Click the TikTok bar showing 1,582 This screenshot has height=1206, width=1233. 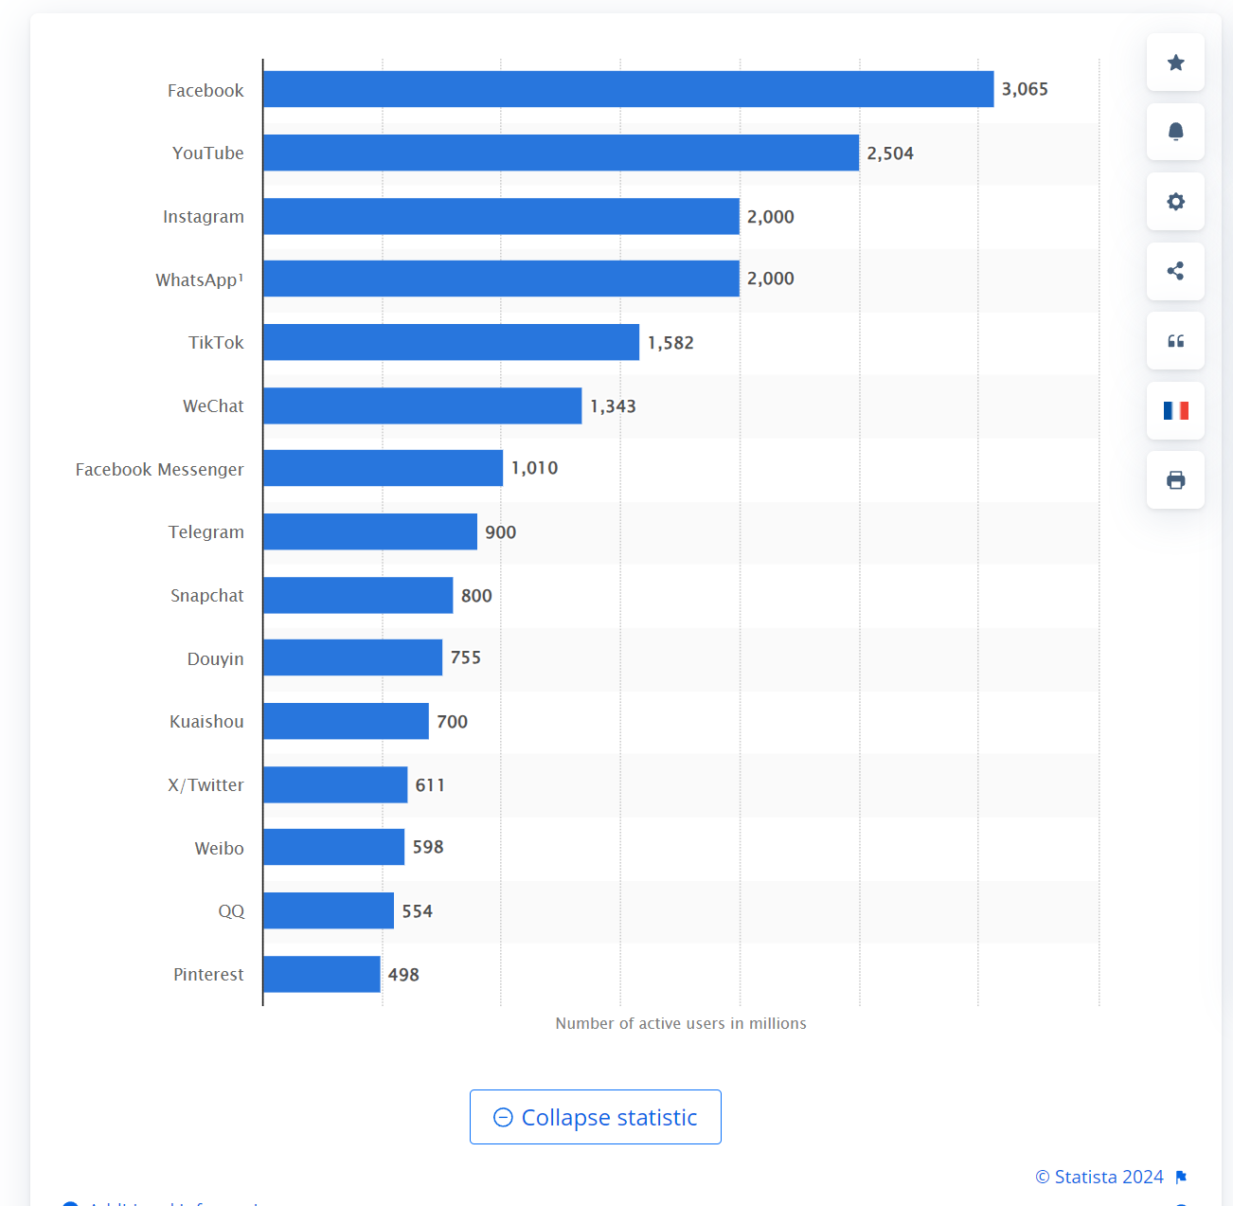(452, 342)
